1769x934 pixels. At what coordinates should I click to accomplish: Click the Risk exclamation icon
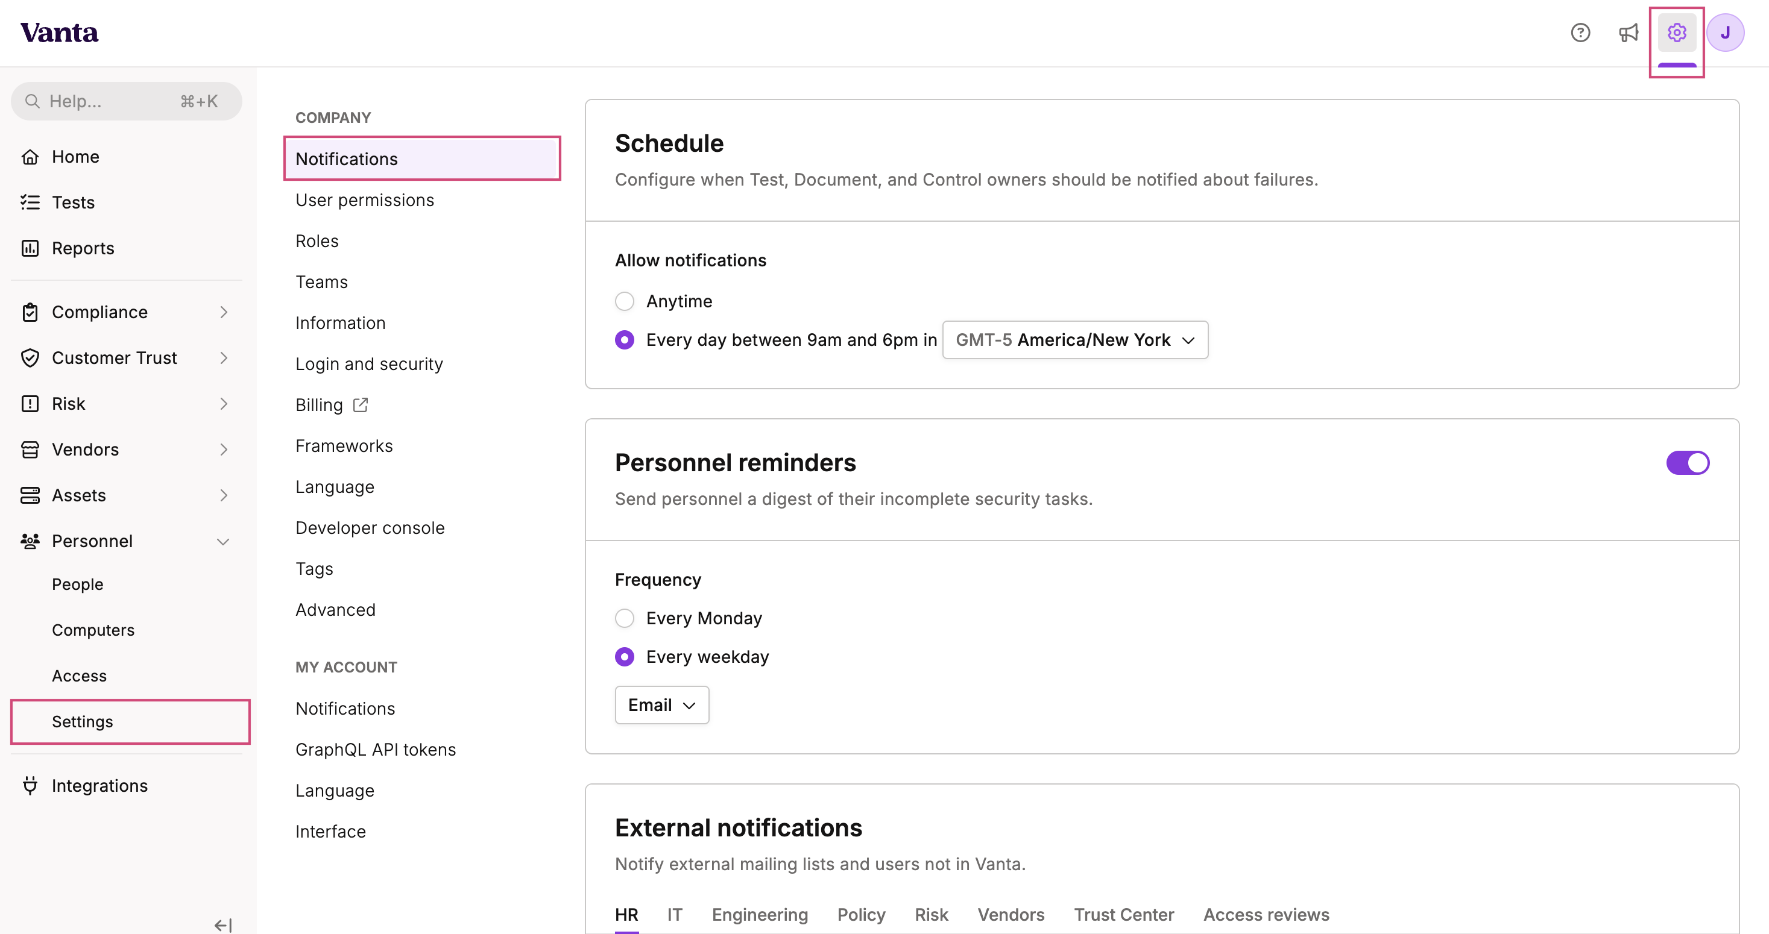click(x=30, y=404)
